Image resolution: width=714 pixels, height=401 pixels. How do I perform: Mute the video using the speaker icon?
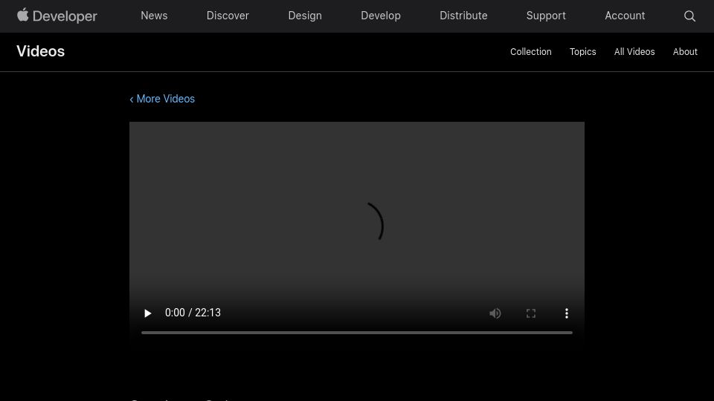pyautogui.click(x=495, y=313)
